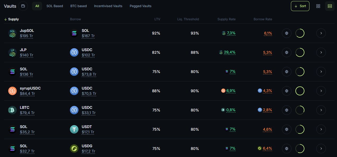Click the $140 Tr JLP supply link

(x=26, y=55)
